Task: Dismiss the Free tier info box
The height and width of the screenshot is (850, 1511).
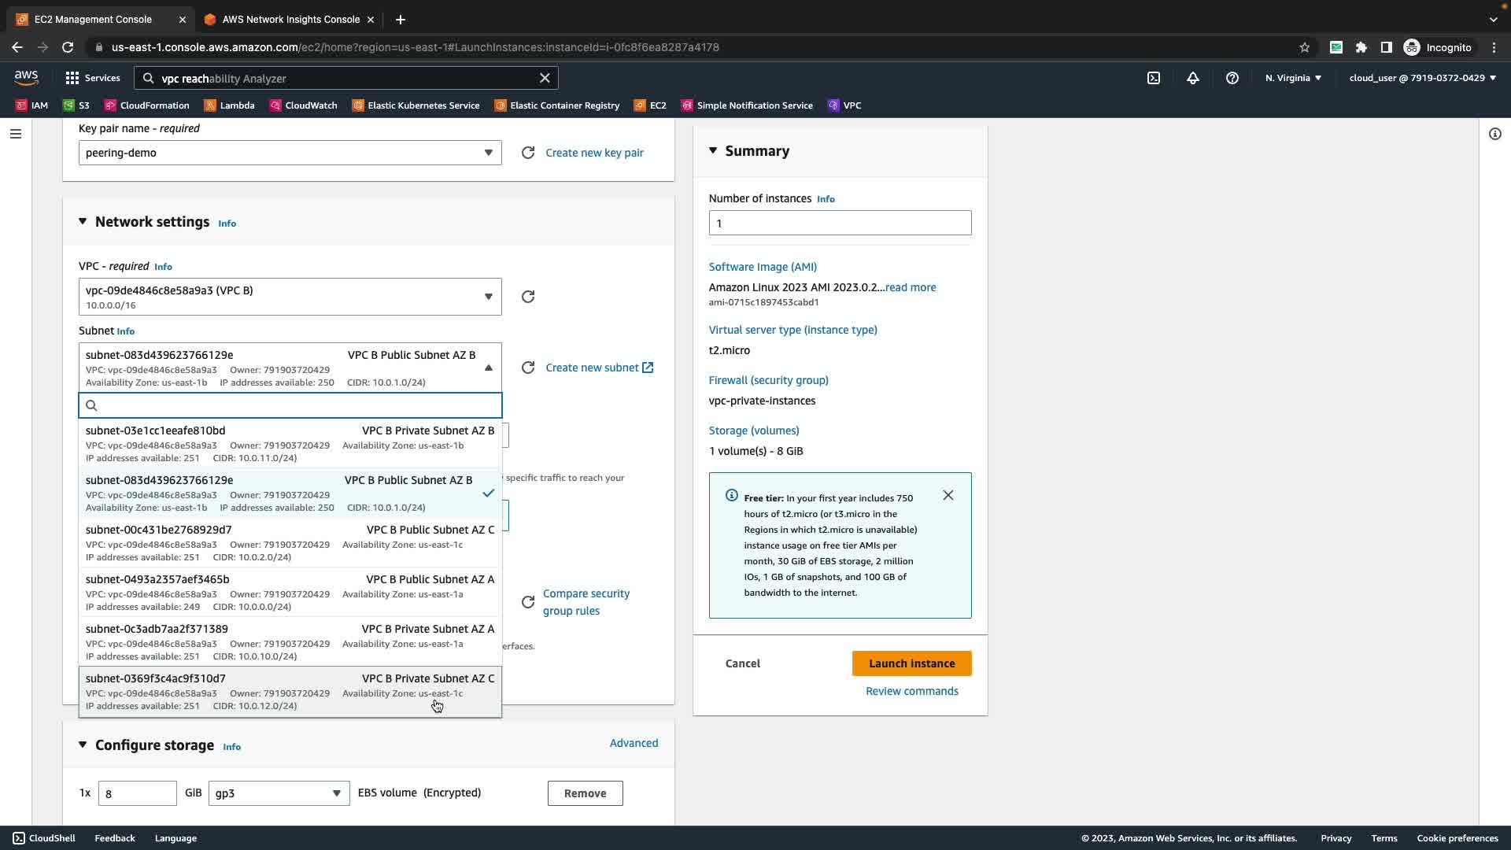Action: pos(948,495)
